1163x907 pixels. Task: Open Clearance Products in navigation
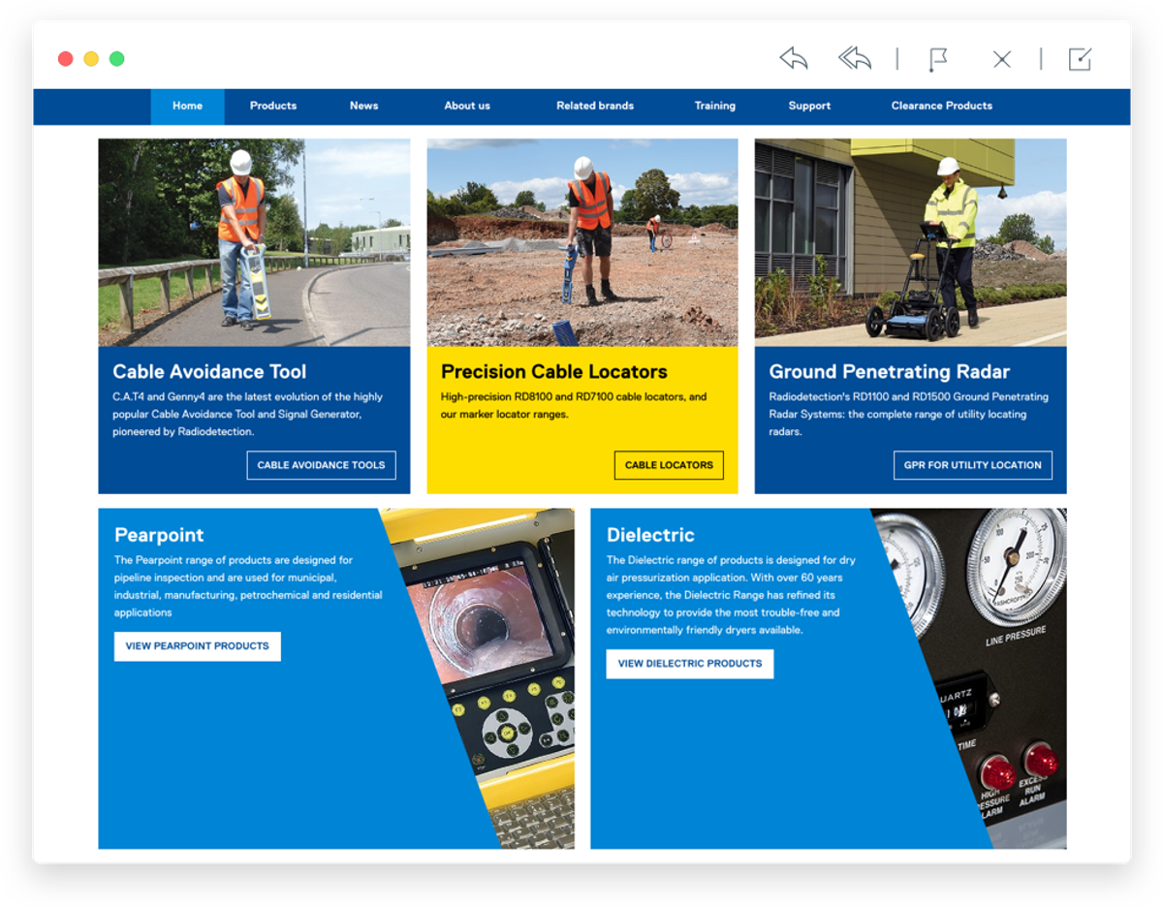point(942,107)
